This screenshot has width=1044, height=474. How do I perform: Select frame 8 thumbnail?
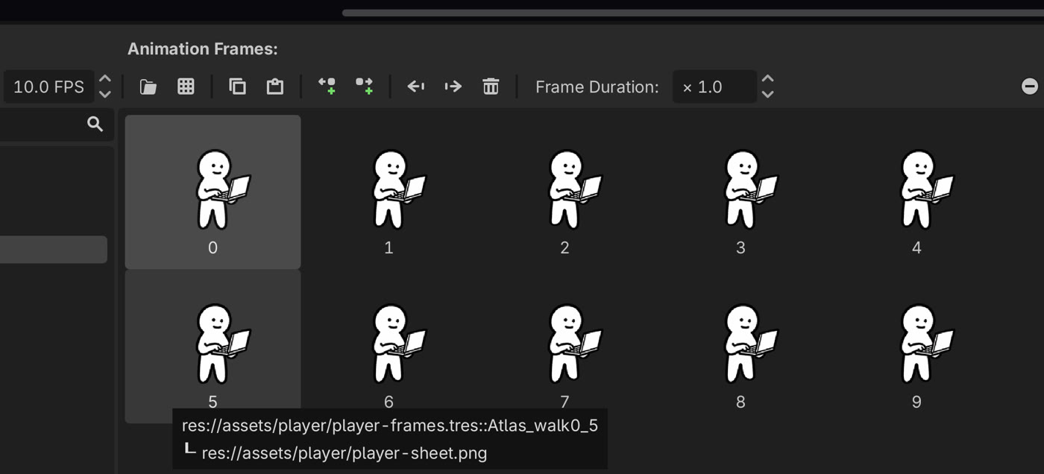740,346
